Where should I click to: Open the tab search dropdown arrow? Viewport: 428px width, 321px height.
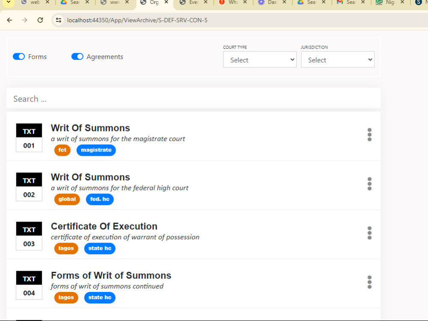point(9,3)
